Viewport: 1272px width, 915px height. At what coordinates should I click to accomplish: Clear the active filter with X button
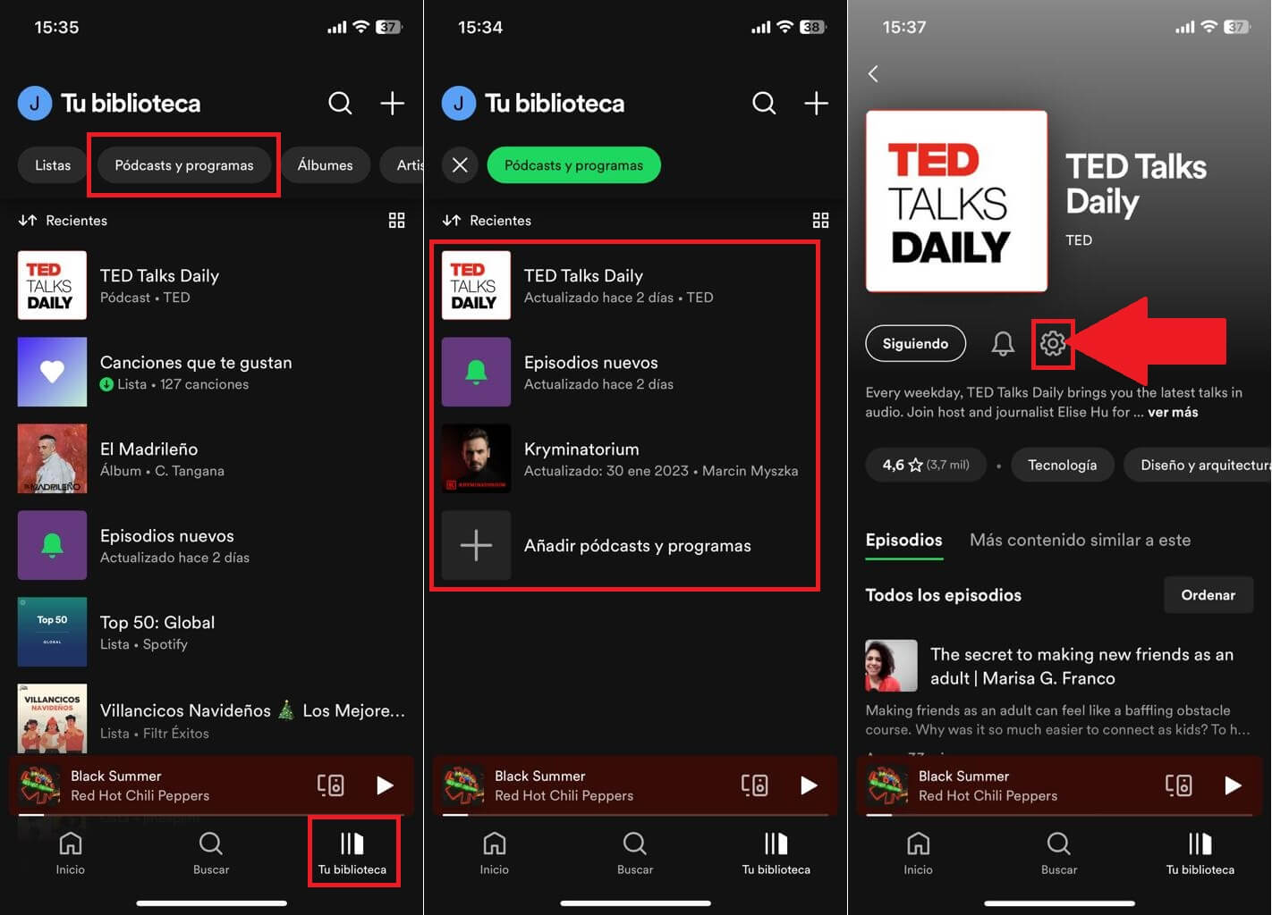(460, 165)
